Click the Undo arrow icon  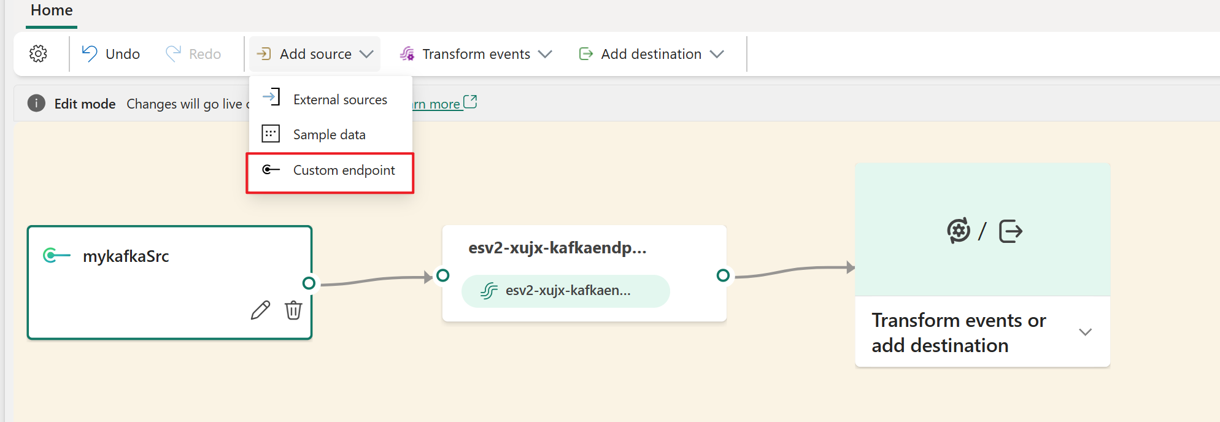tap(90, 54)
